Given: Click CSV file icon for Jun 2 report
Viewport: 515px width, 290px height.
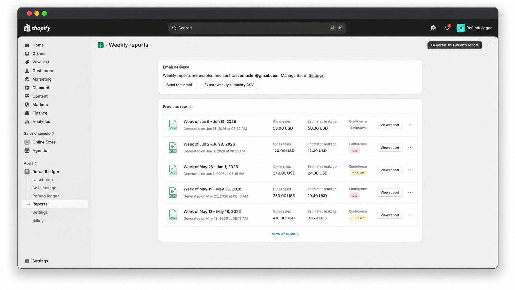Looking at the screenshot, I should [x=173, y=148].
